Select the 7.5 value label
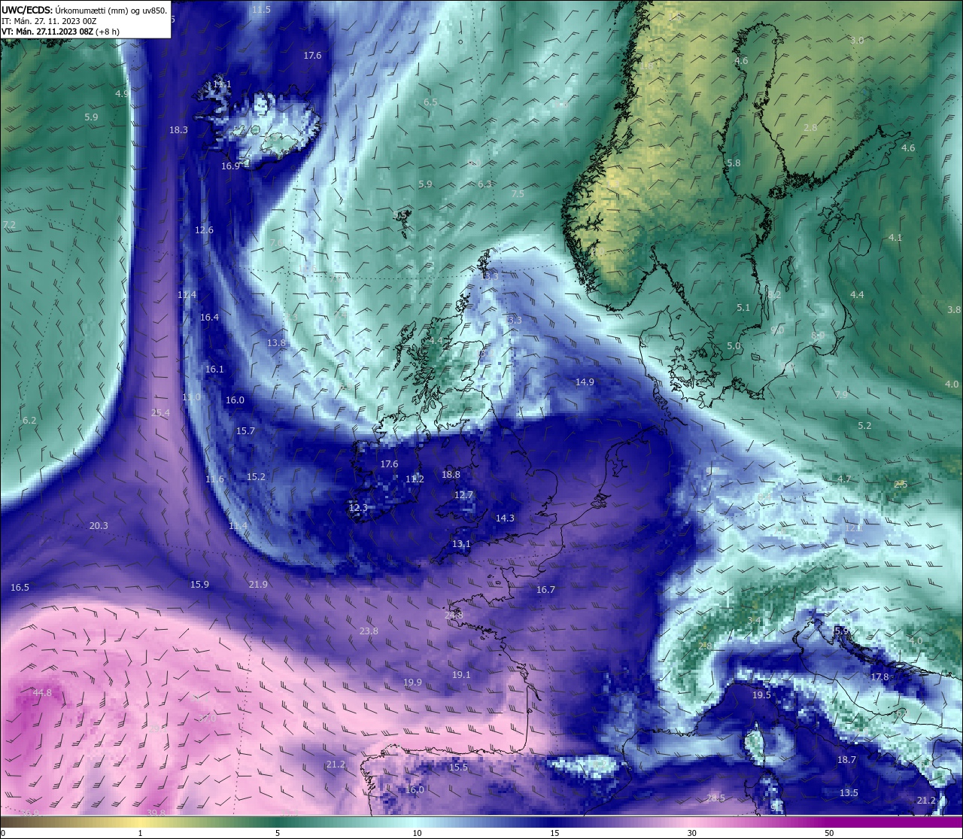 (518, 193)
